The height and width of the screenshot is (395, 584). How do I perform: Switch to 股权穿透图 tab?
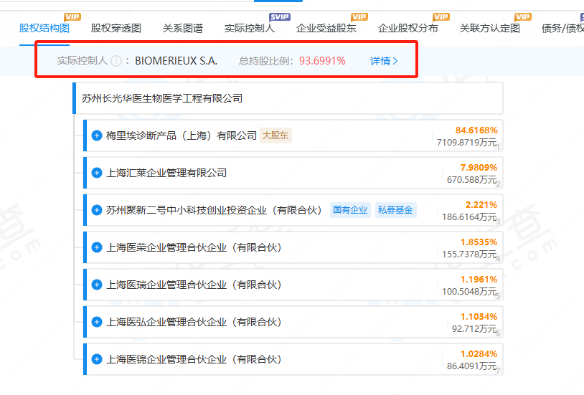pyautogui.click(x=116, y=29)
